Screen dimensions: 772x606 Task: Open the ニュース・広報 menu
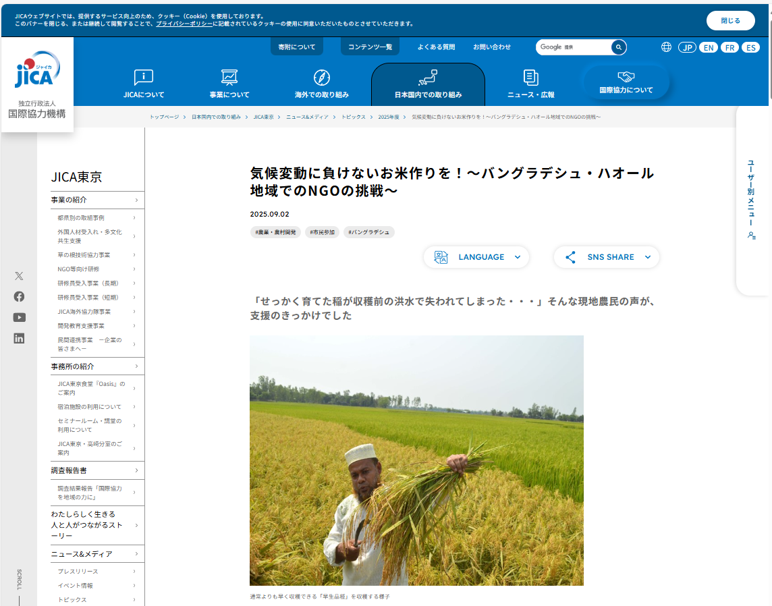click(530, 84)
